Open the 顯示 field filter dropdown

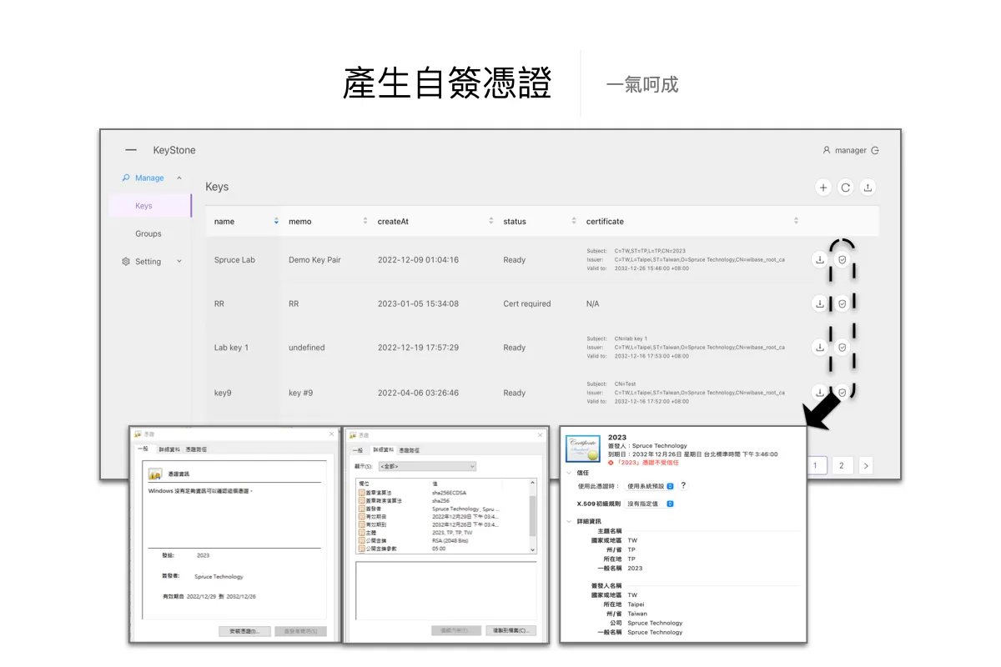pos(427,466)
